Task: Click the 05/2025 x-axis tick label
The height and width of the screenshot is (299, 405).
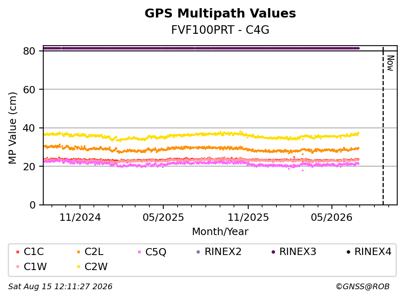Action: pos(163,218)
